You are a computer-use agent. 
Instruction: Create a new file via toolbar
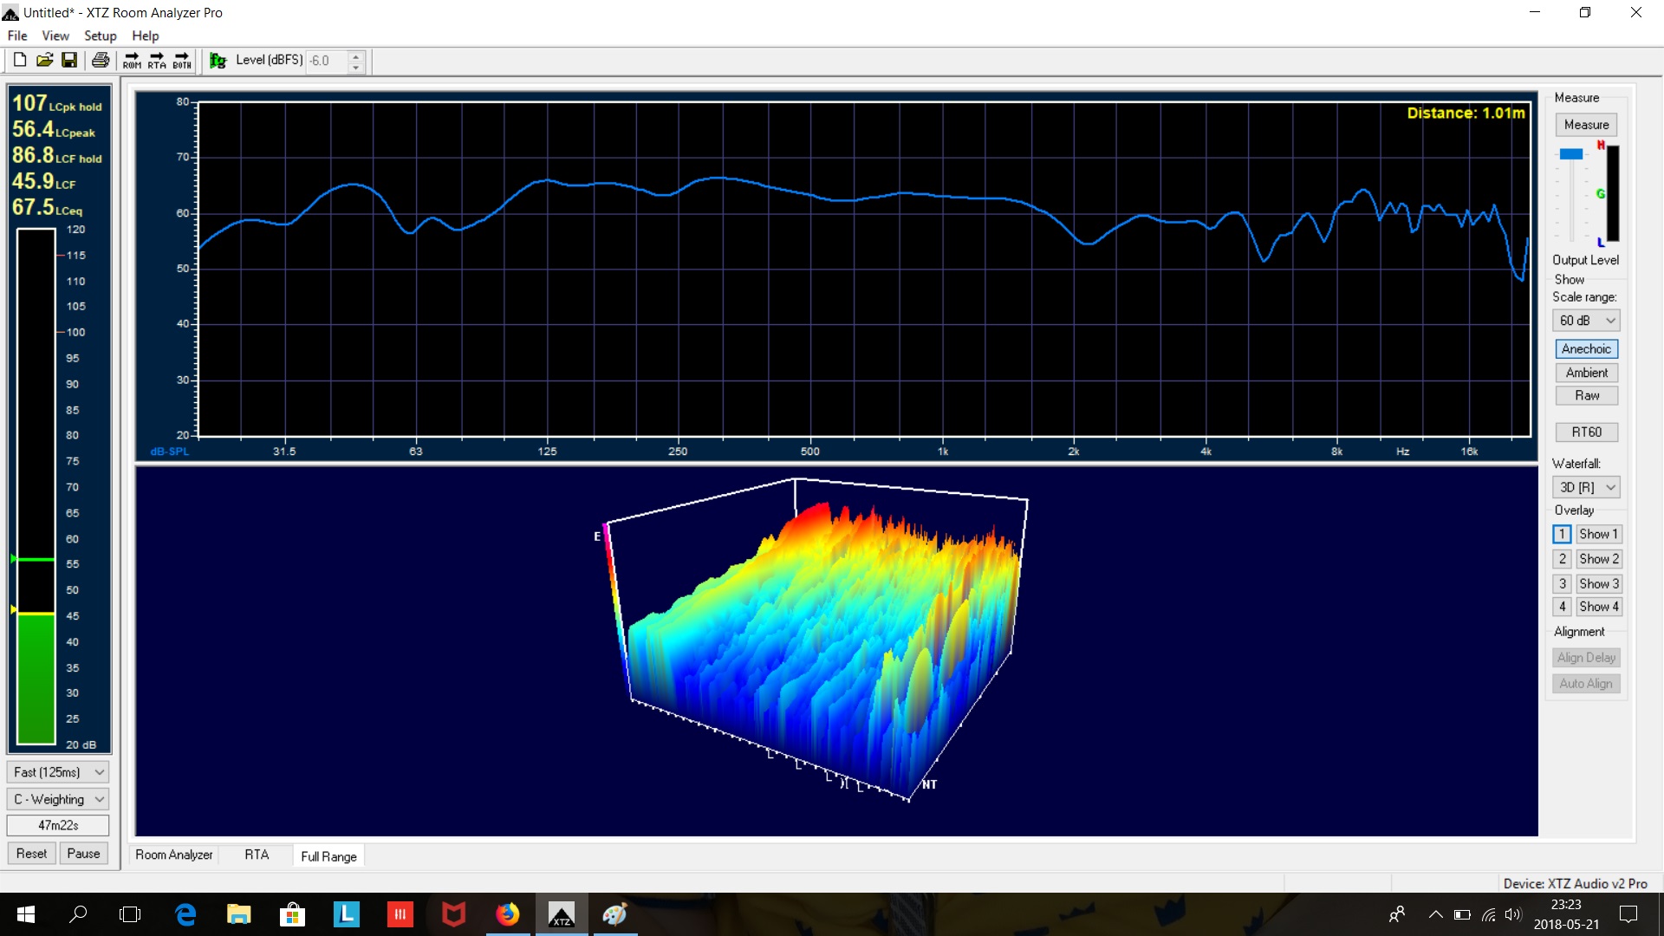(x=18, y=59)
